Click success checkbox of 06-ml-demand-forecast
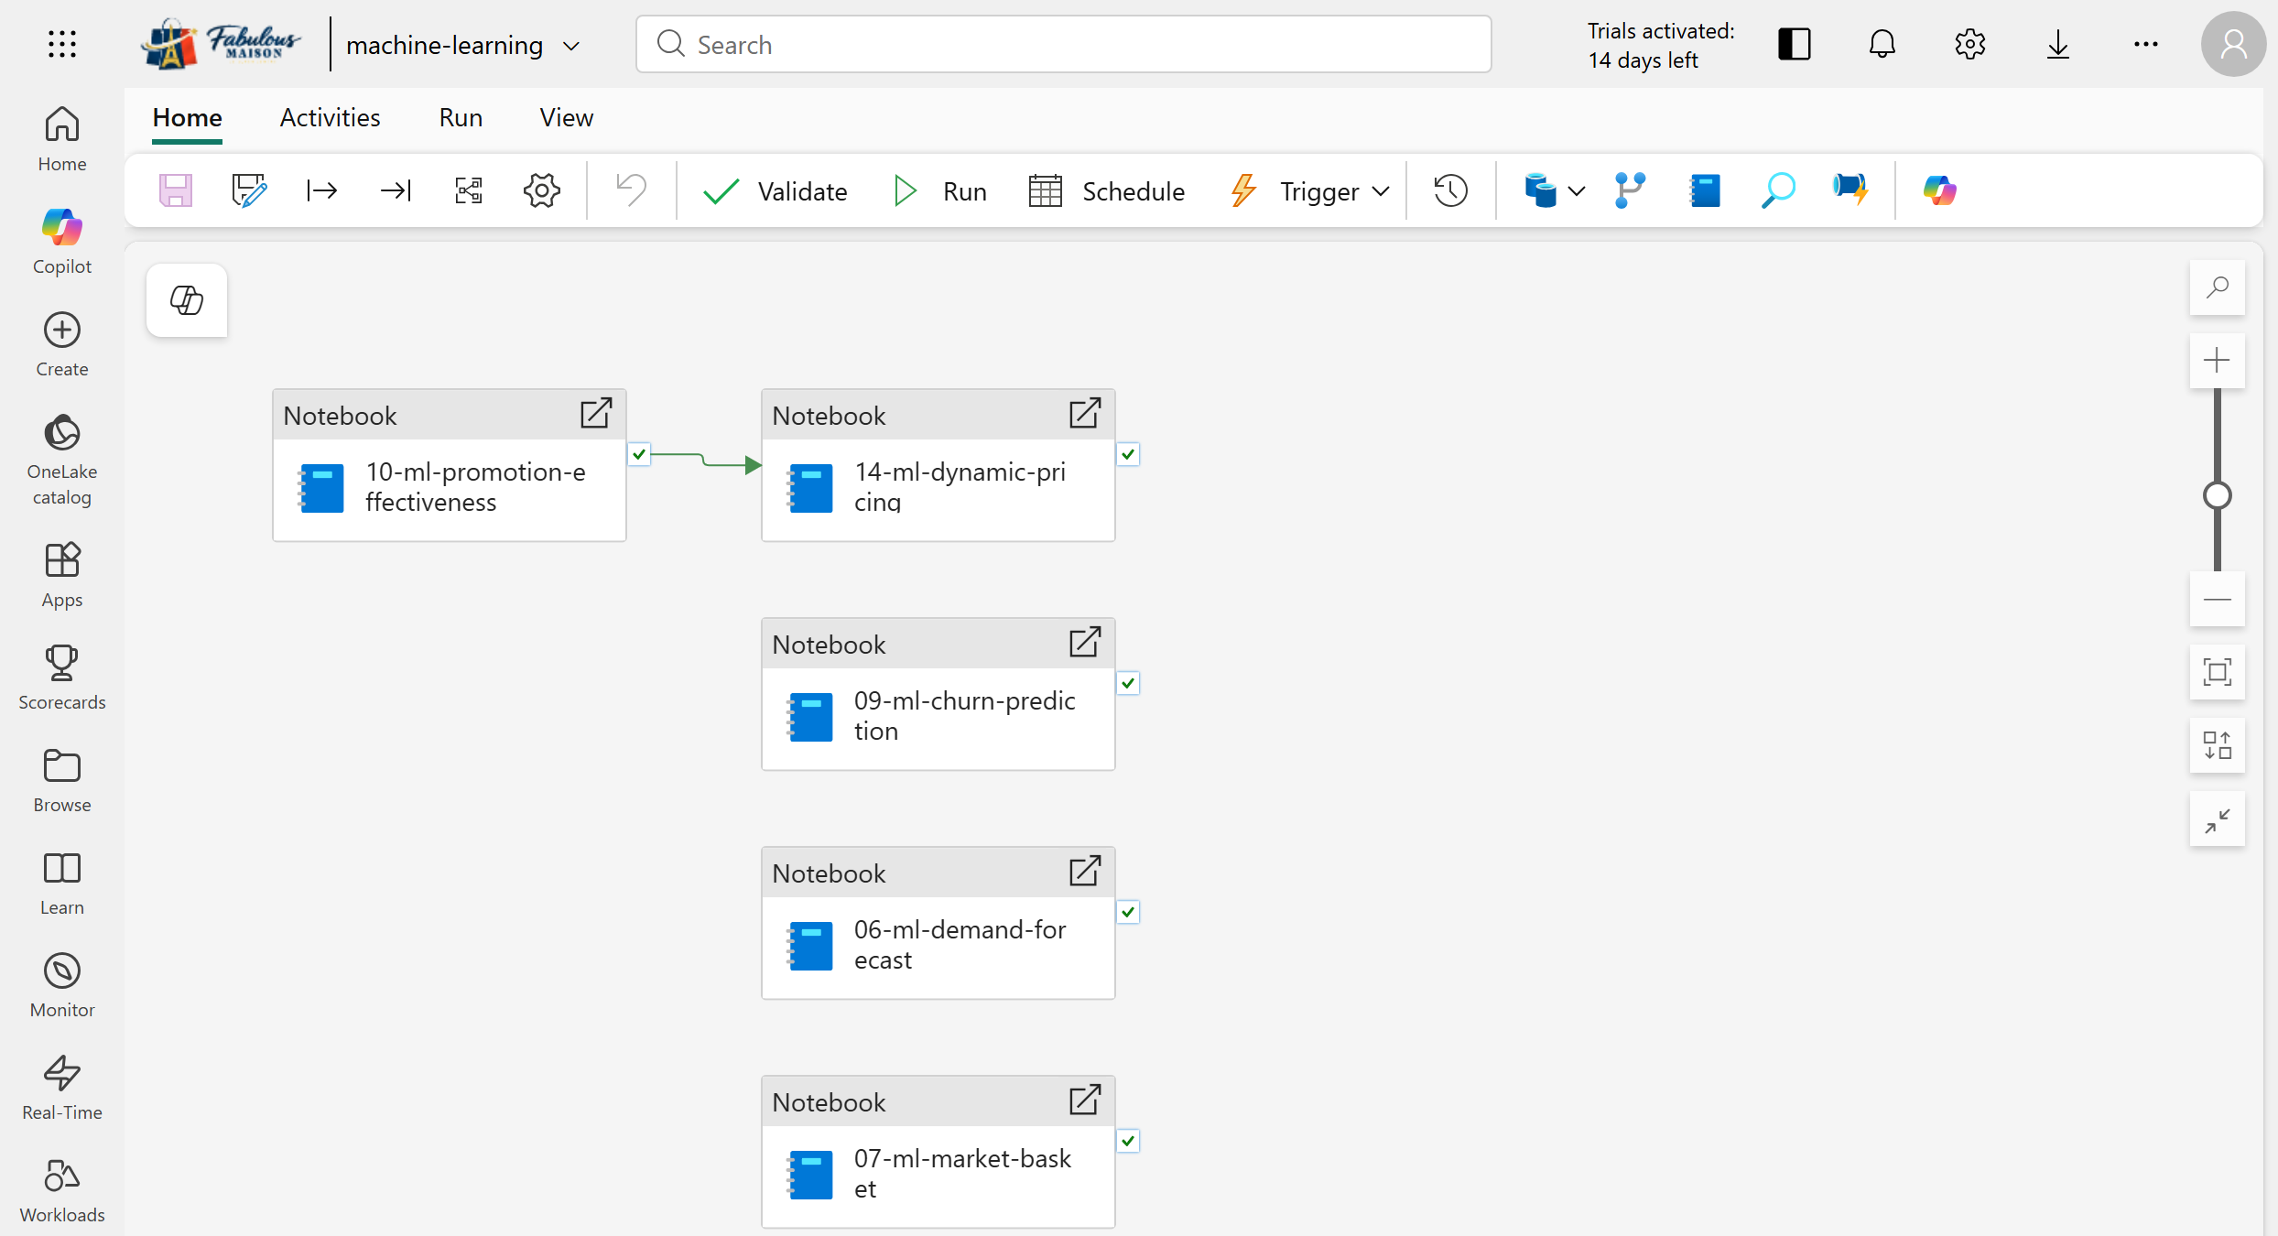Screen dimensions: 2278x1236 (x=1128, y=912)
